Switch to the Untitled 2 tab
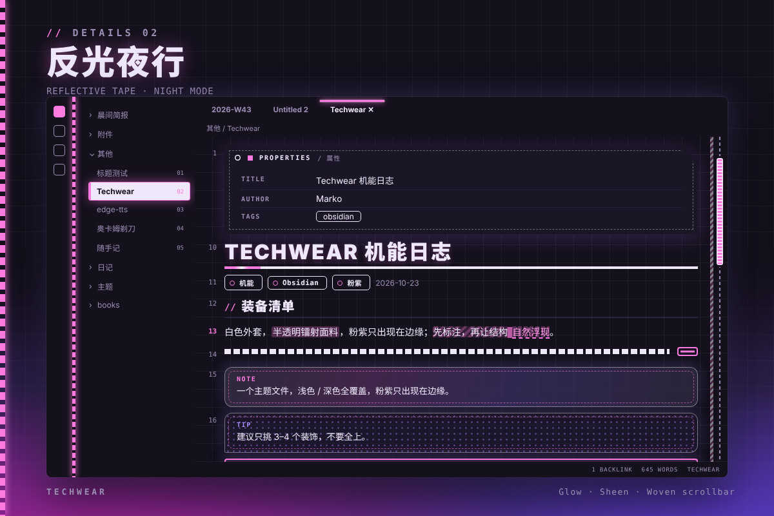This screenshot has width=774, height=516. pos(290,110)
